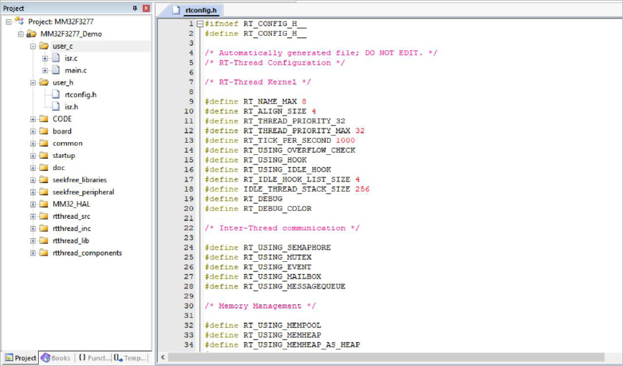Image resolution: width=623 pixels, height=366 pixels.
Task: Click the rtthread_lib folder icon
Action: click(x=44, y=240)
